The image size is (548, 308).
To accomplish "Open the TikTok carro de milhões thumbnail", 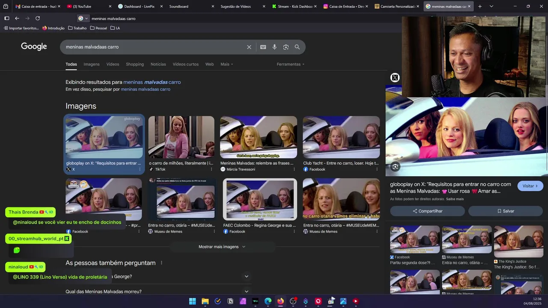I will coord(181,137).
